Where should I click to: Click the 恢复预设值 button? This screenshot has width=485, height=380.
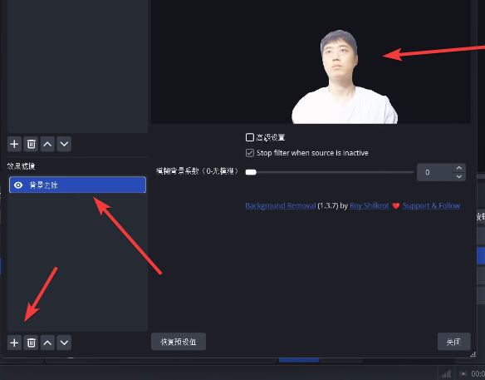point(179,342)
